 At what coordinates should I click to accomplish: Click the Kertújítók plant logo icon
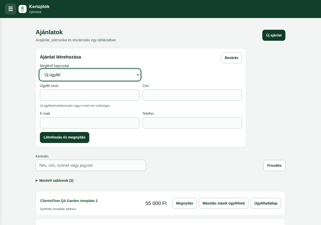pyautogui.click(x=23, y=9)
